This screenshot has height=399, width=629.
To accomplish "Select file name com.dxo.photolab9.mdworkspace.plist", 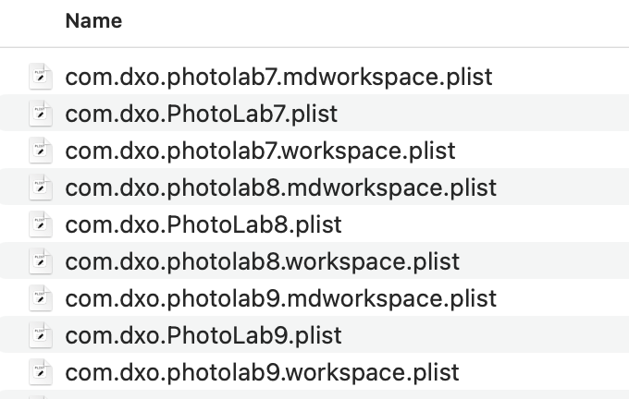I will point(281,298).
